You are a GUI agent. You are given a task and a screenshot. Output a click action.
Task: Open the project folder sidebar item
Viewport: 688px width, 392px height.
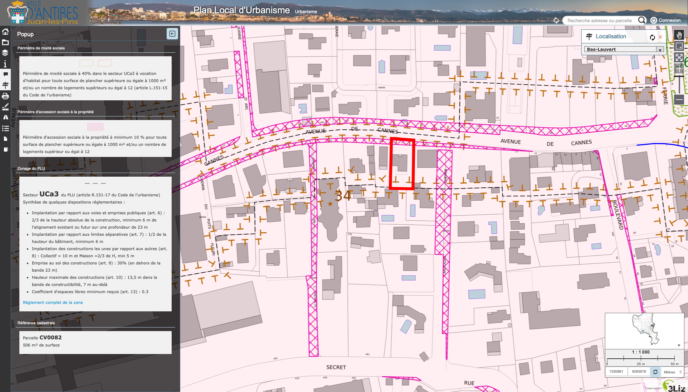(5, 42)
